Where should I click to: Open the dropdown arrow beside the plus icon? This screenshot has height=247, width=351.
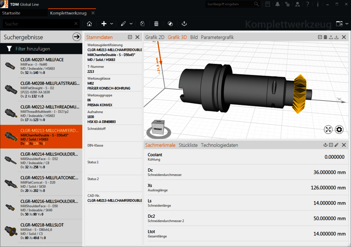112,24
